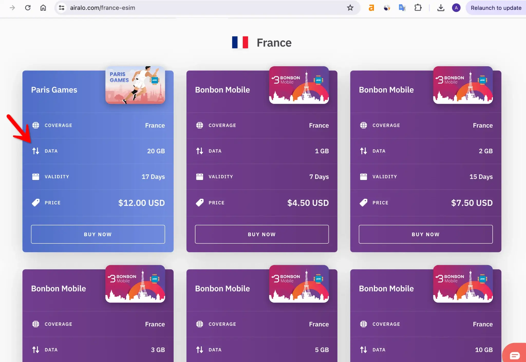Click the Paris Games card title
Screen dimensions: 526x362
click(54, 90)
